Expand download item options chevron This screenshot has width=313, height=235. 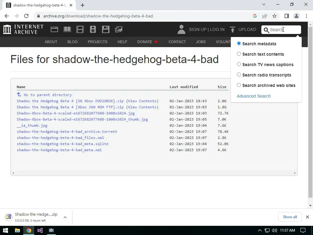click(65, 217)
